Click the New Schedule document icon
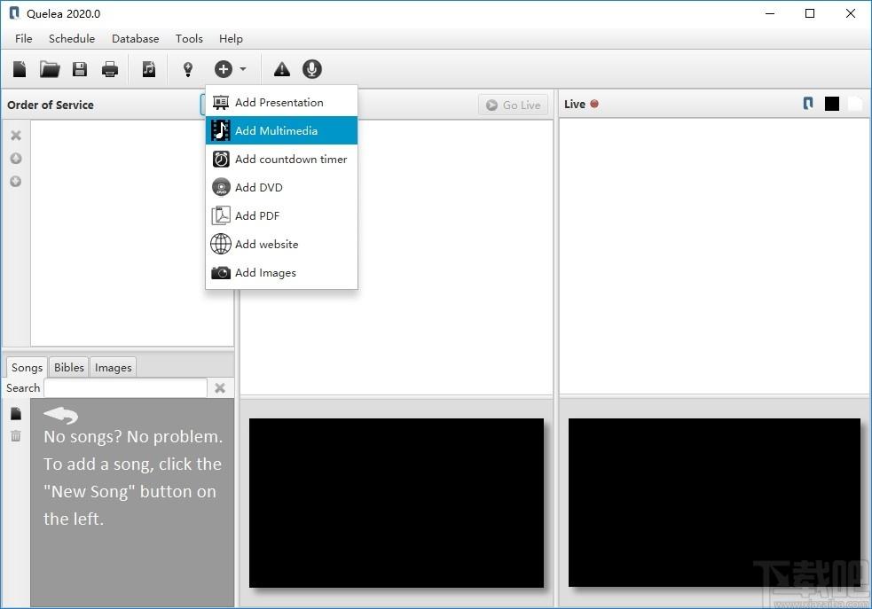Screen dimensions: 872x609 tap(20, 69)
